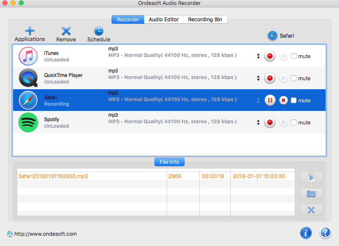Open the info icon at bottom right
339x246 pixels.
coord(306,233)
